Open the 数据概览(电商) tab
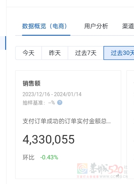The width and height of the screenshot is (134, 184). [x=45, y=26]
